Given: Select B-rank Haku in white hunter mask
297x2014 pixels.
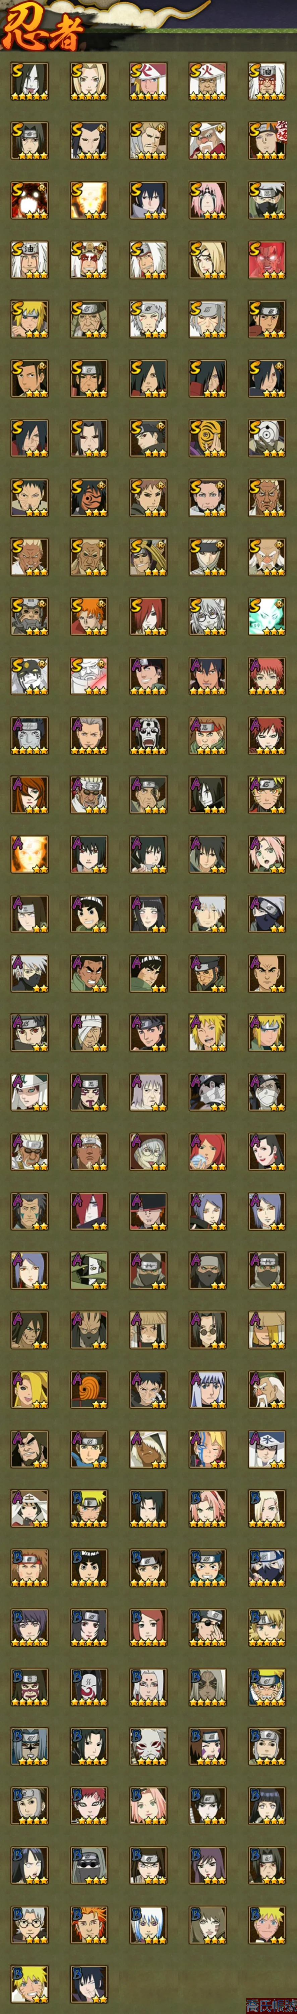Looking at the screenshot, I should click(x=148, y=1744).
